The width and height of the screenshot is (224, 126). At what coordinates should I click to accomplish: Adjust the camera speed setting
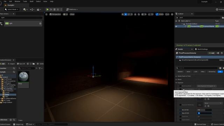(x=167, y=14)
